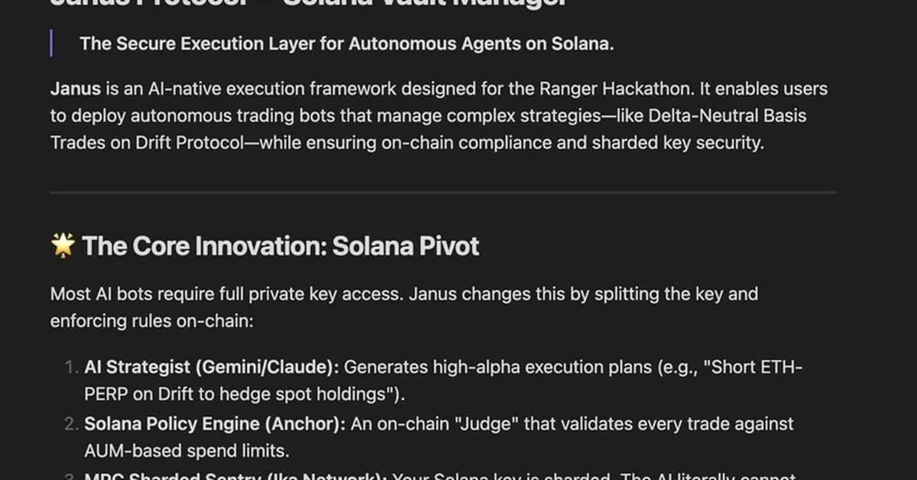Image resolution: width=917 pixels, height=480 pixels.
Task: Click the "AUM-based spend limits." text
Action: [x=186, y=451]
